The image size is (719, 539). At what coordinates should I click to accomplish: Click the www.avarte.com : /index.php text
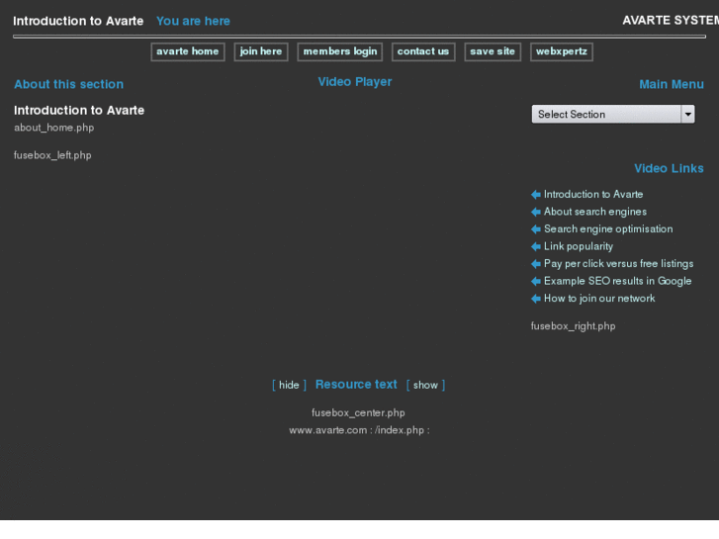point(359,430)
